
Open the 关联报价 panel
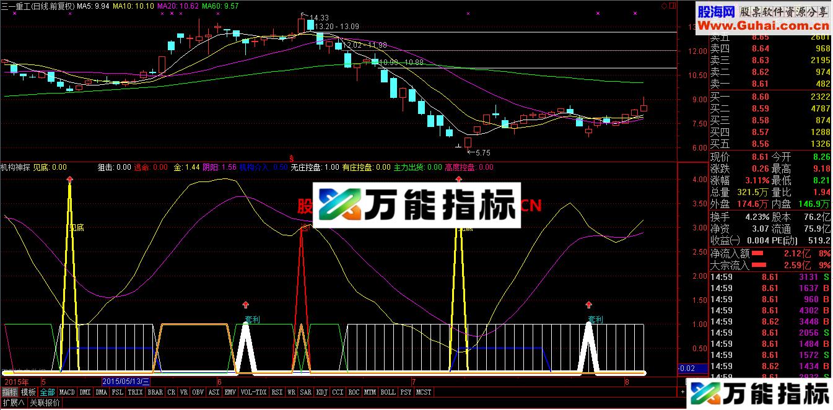pos(45,403)
